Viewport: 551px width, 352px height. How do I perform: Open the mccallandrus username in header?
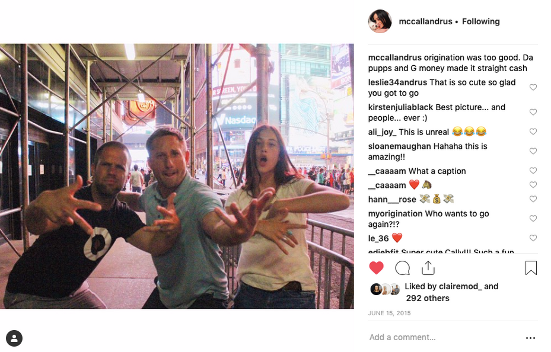point(425,21)
